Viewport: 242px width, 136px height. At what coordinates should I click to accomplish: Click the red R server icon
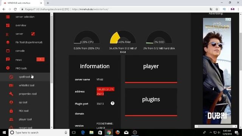(x=7, y=34)
